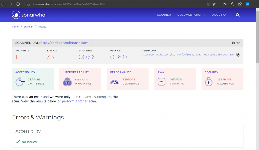Select the ACCESSIBILITY summary card heading
The image size is (259, 150).
pyautogui.click(x=25, y=72)
